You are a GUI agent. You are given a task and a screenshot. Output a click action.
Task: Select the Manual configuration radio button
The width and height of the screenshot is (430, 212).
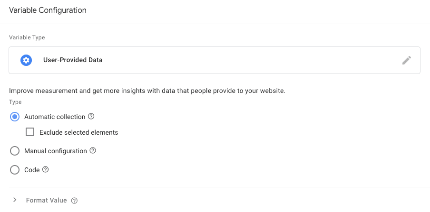coord(15,151)
